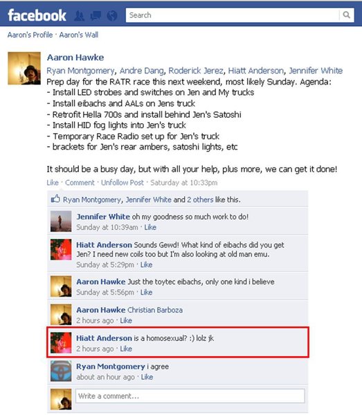This screenshot has width=362, height=415.
Task: Open the friend requests icon in header
Action: coord(79,16)
